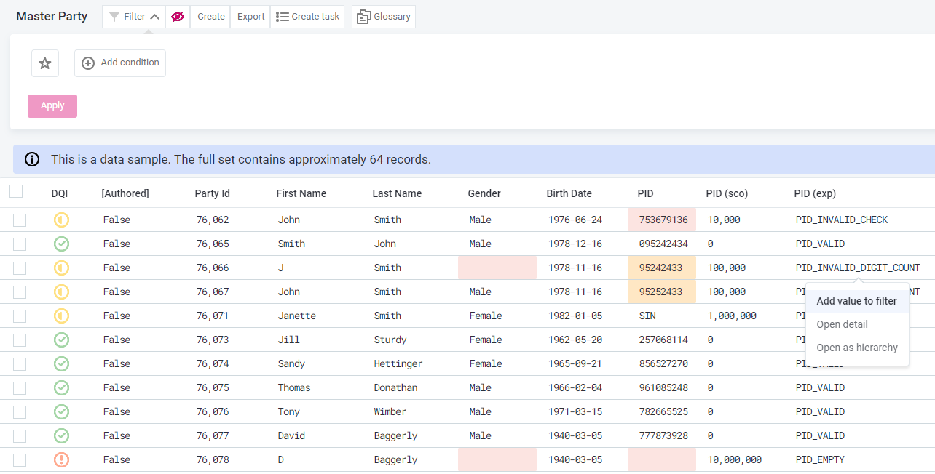935x474 pixels.
Task: Click the red DQI warning icon for party 76,078
Action: point(61,459)
